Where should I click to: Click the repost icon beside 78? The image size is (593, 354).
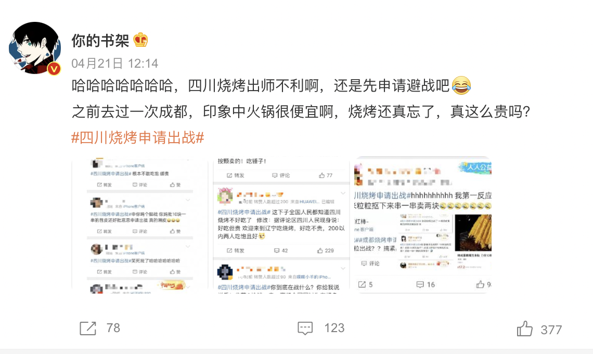tap(88, 328)
